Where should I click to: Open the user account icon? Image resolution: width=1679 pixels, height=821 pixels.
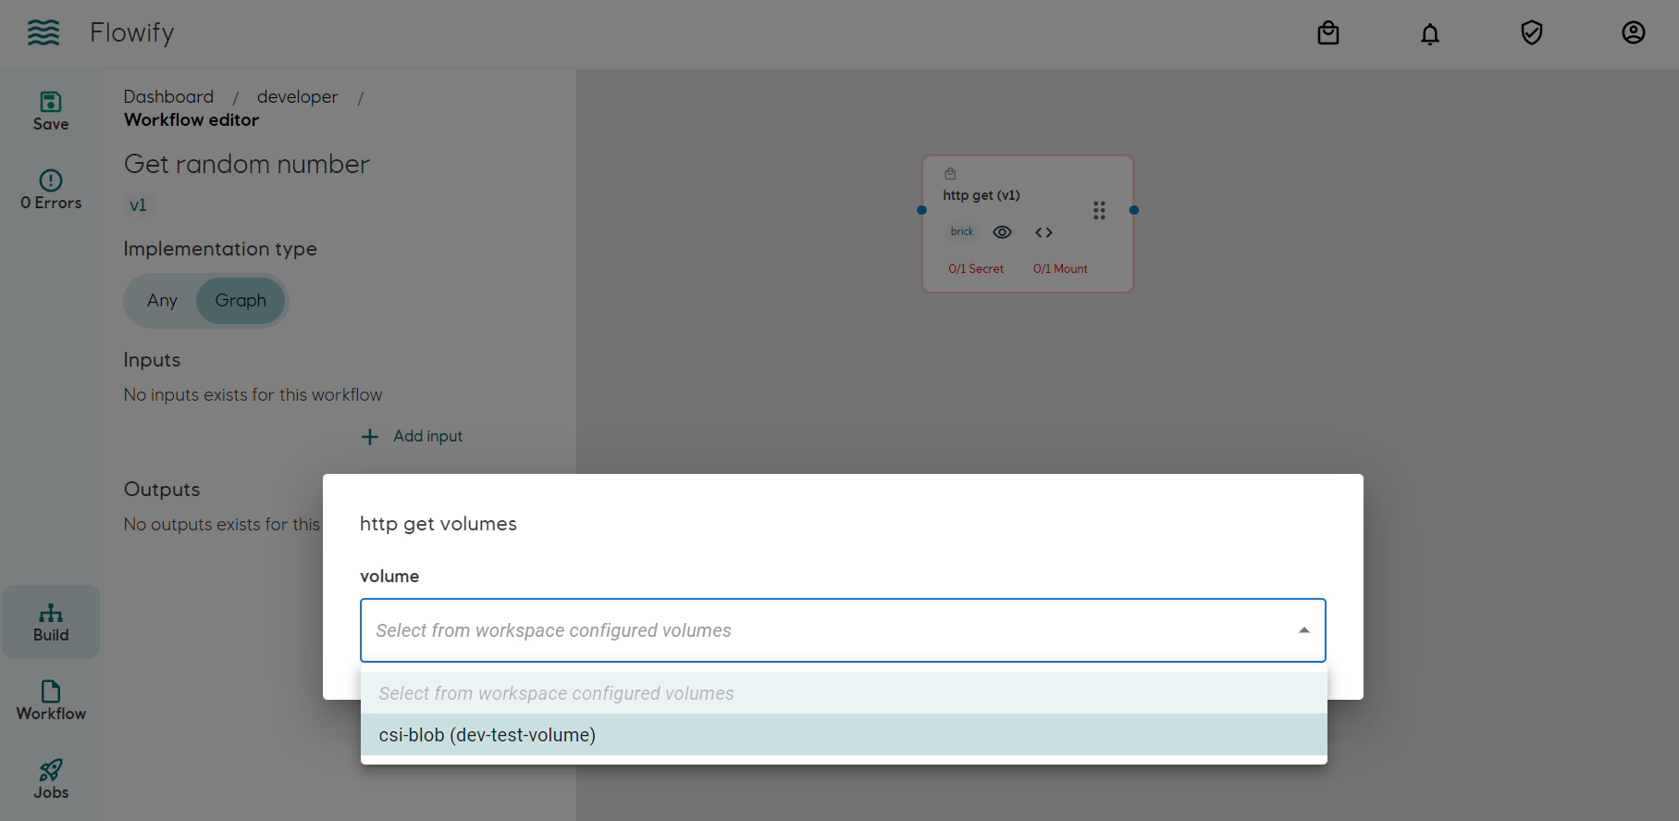tap(1634, 33)
